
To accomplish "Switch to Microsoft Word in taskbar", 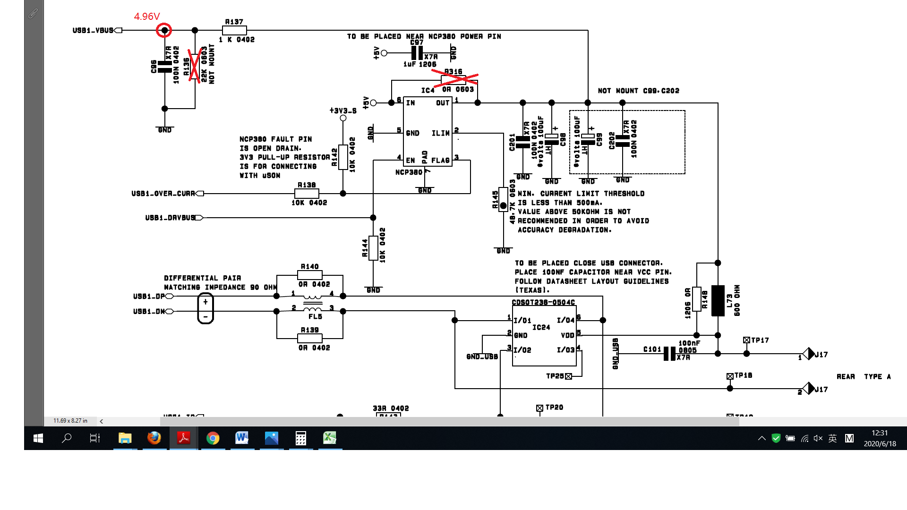I will point(242,438).
